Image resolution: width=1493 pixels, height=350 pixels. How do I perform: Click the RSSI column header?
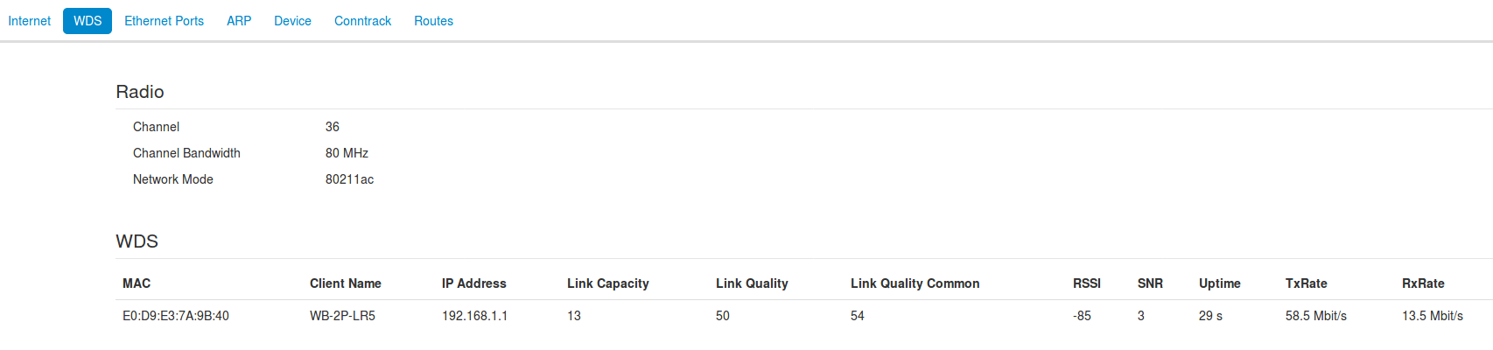point(1086,283)
